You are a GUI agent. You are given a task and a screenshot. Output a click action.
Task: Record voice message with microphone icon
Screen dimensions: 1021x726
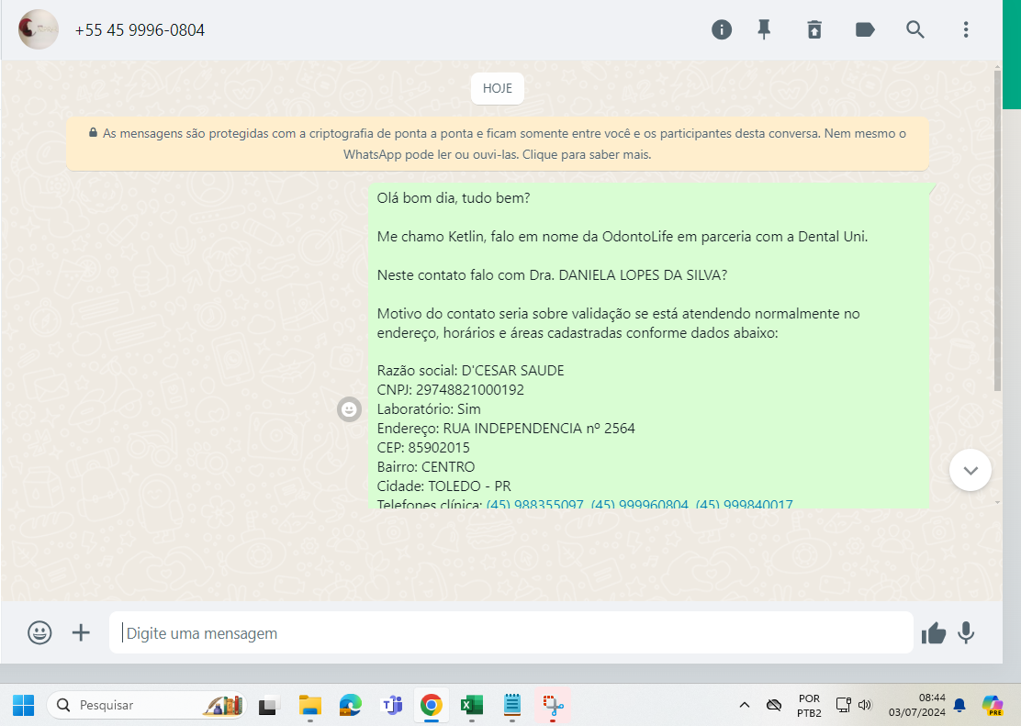click(x=966, y=633)
